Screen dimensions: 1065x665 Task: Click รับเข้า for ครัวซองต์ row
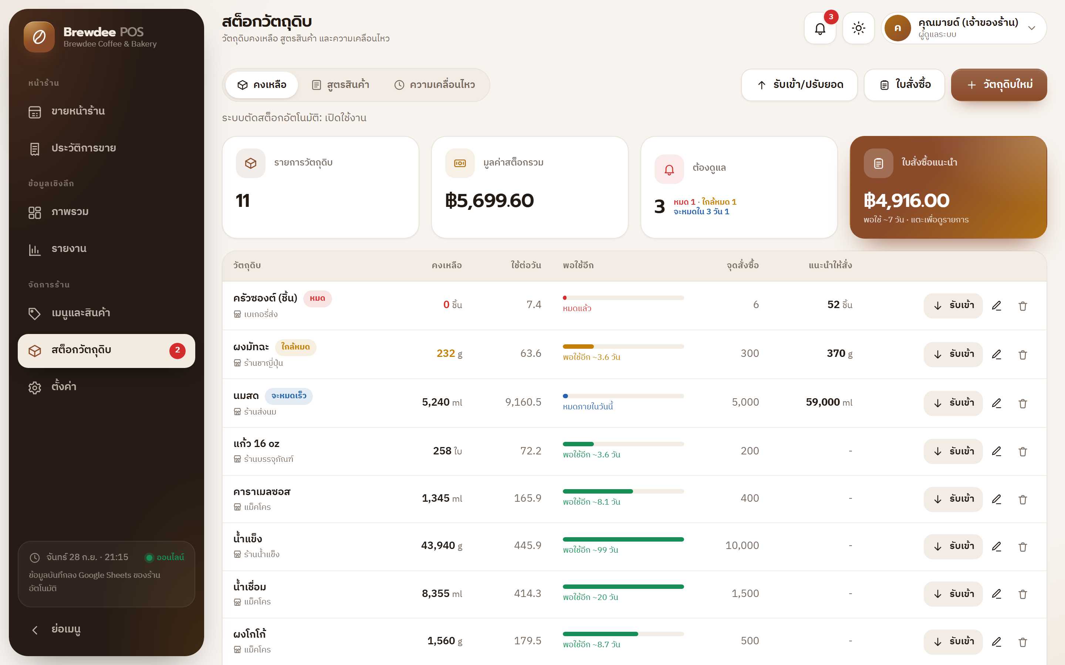(953, 305)
